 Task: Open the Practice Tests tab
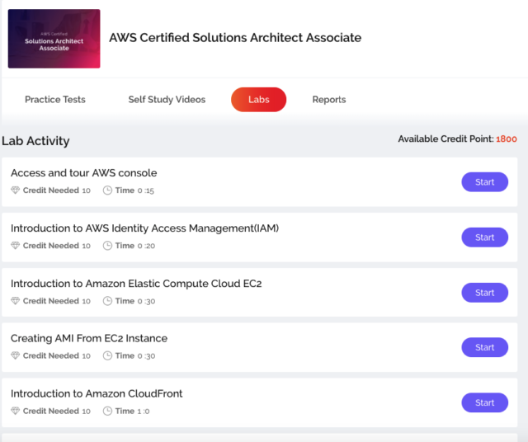(x=55, y=100)
